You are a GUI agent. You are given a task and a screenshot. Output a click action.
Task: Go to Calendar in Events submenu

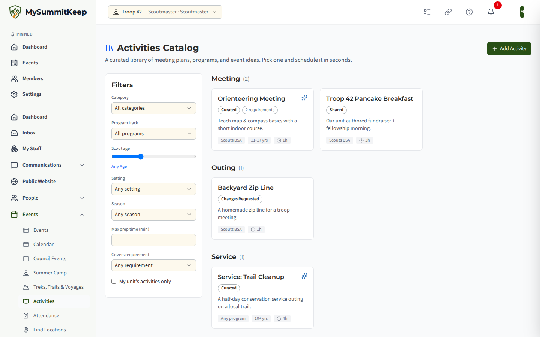[x=54, y=245]
